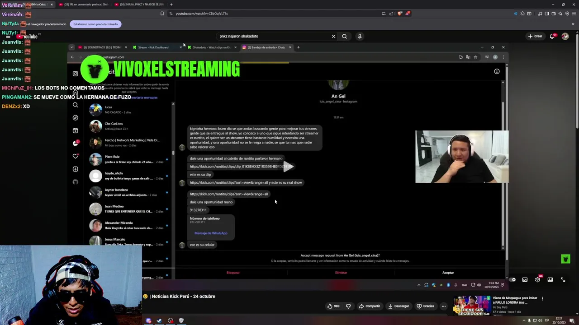Screen dimensions: 579x325
Task: Open the Che CarLitos chat row
Action: 128,126
